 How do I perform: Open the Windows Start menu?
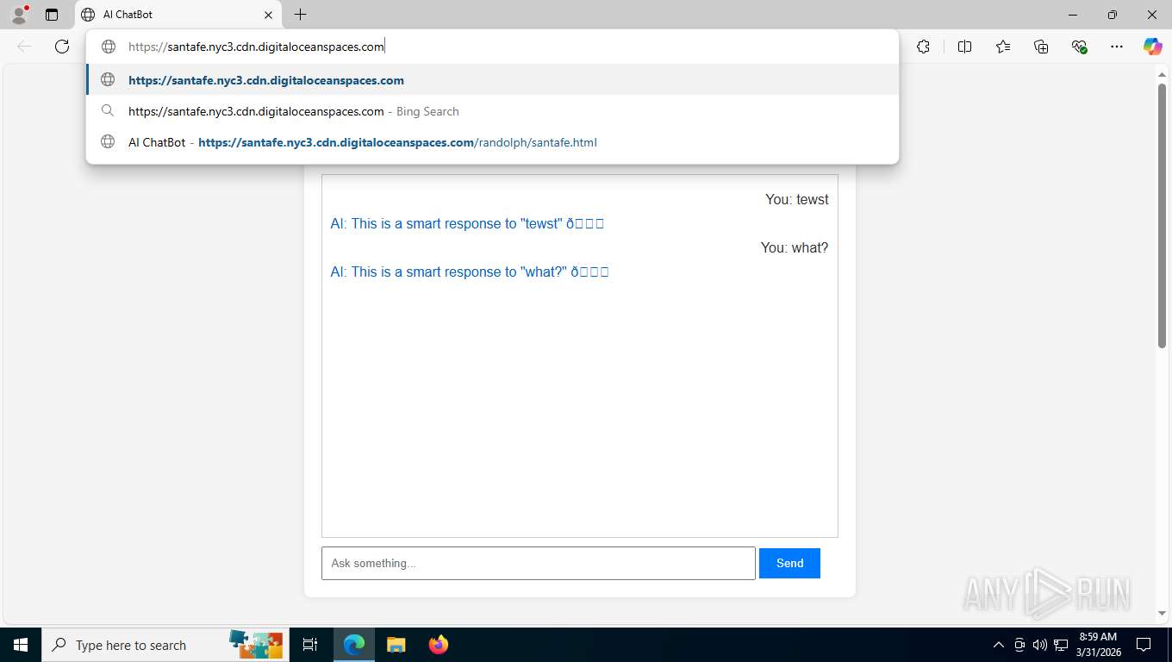(21, 645)
